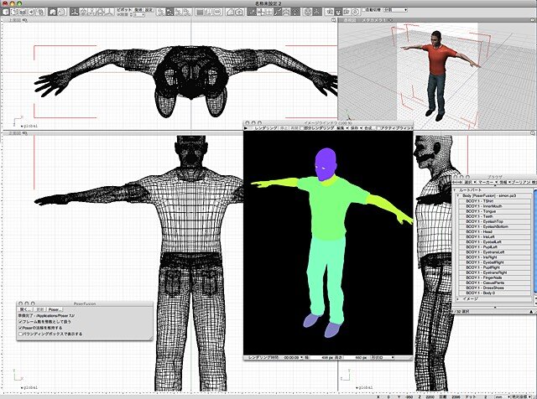Click the play triangle in the Image Window
The width and height of the screenshot is (537, 399).
pos(246,127)
